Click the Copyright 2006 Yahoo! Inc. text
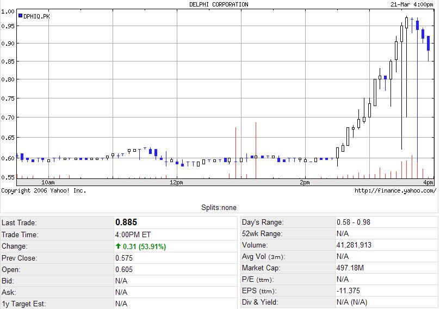Screen dimensions: 440x309 point(44,190)
